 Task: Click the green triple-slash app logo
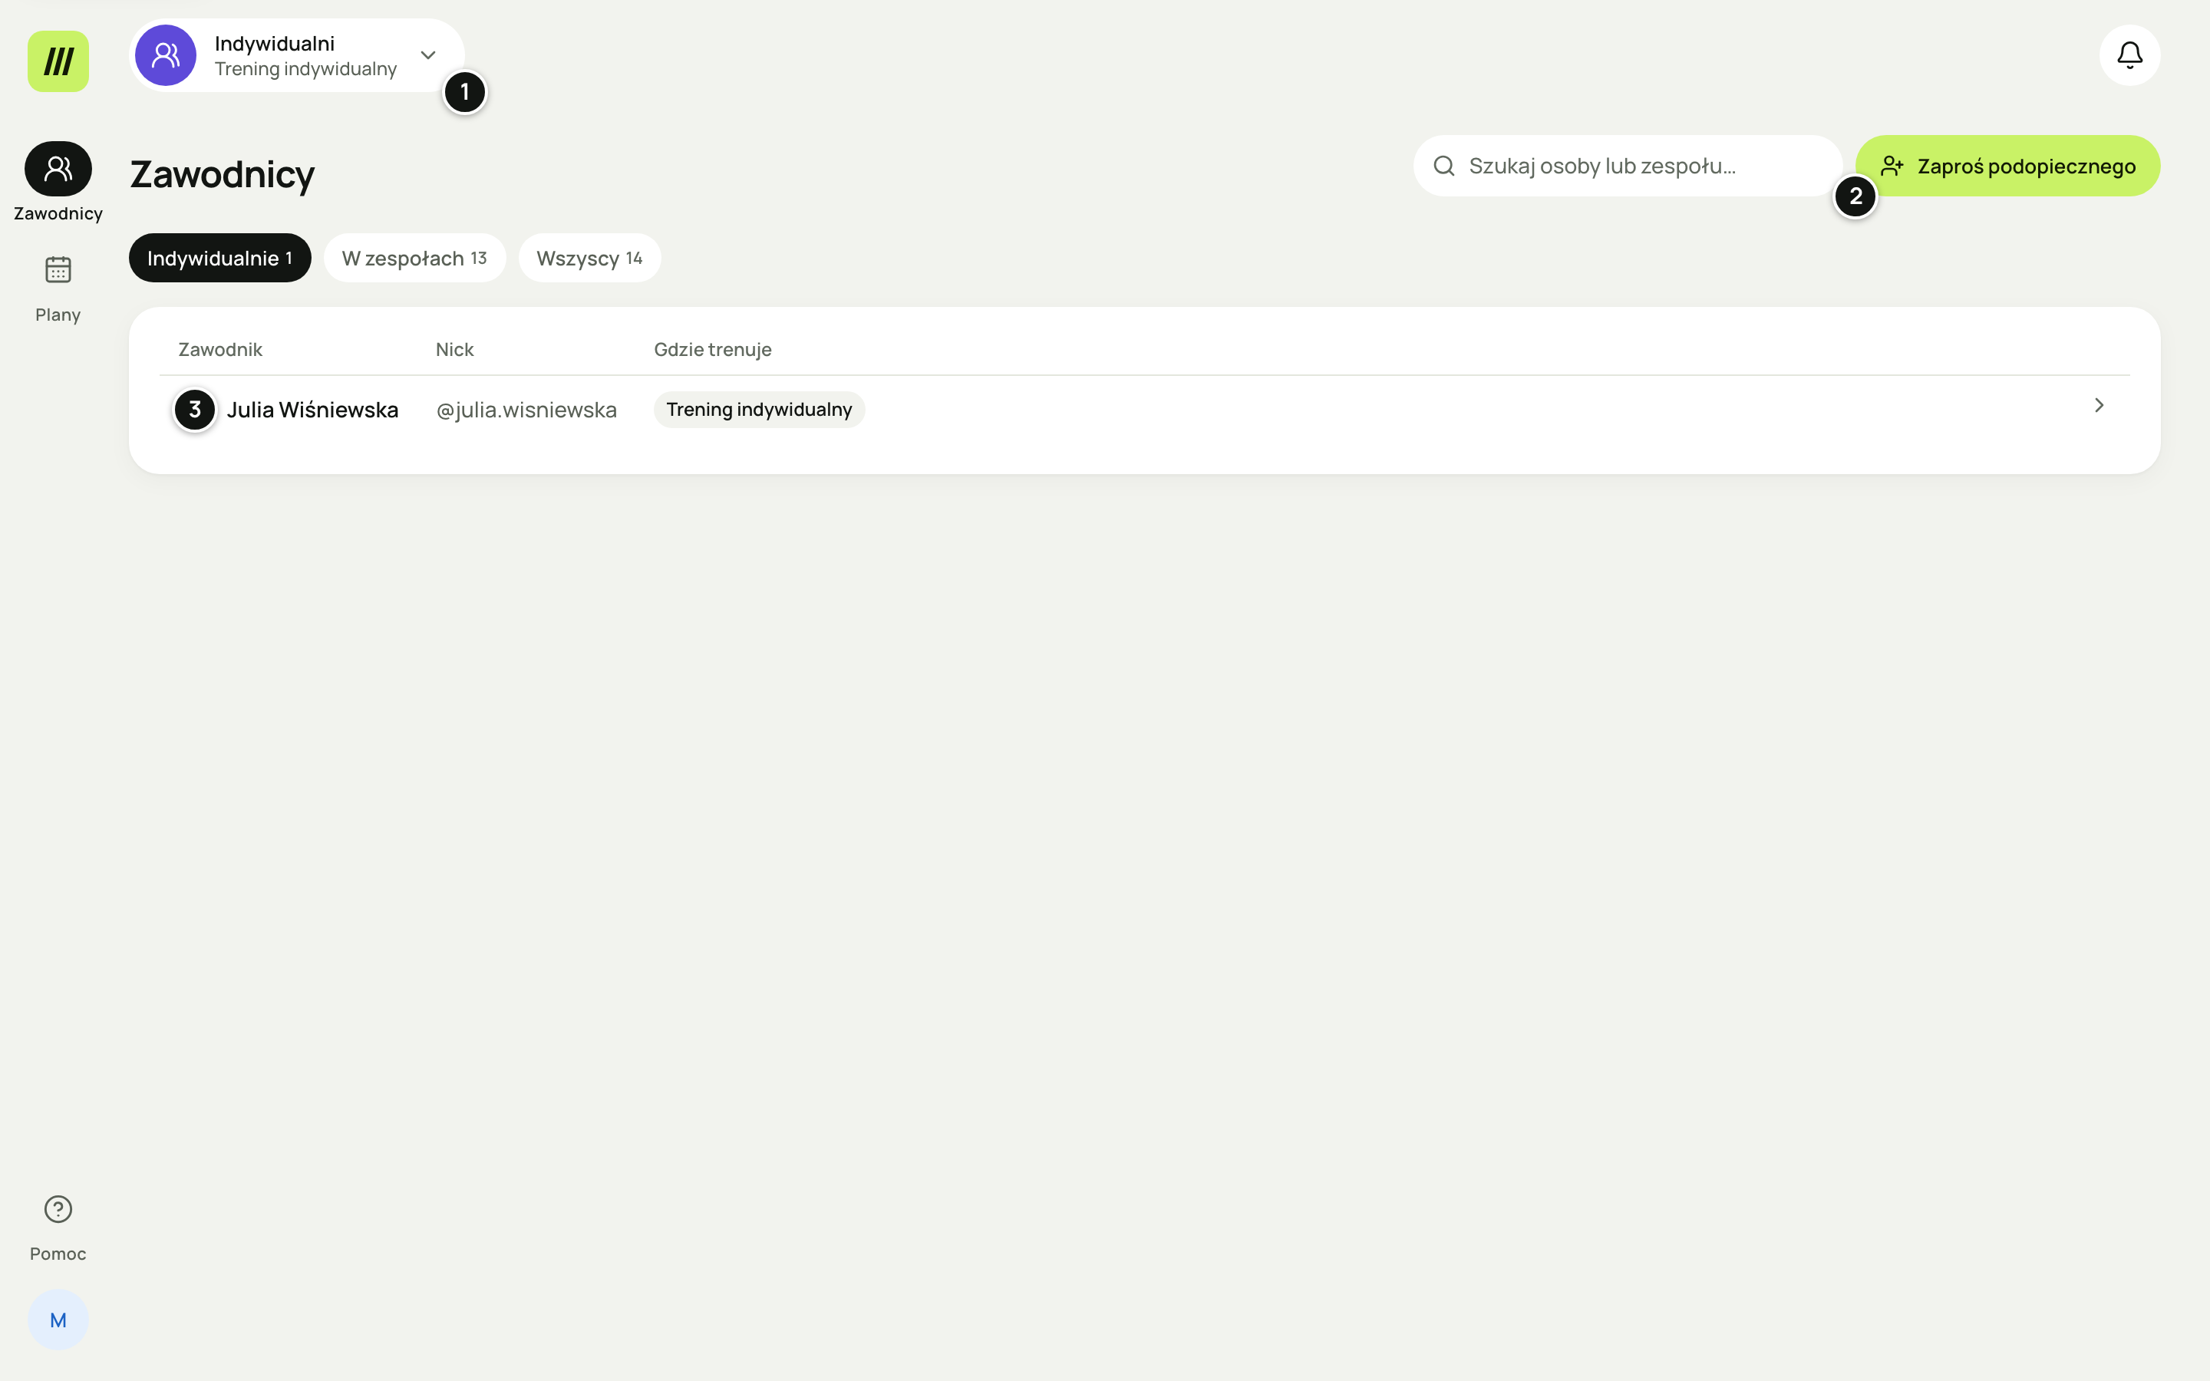coord(58,61)
